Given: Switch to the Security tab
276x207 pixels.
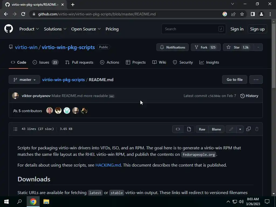Looking at the screenshot, I should (x=183, y=62).
